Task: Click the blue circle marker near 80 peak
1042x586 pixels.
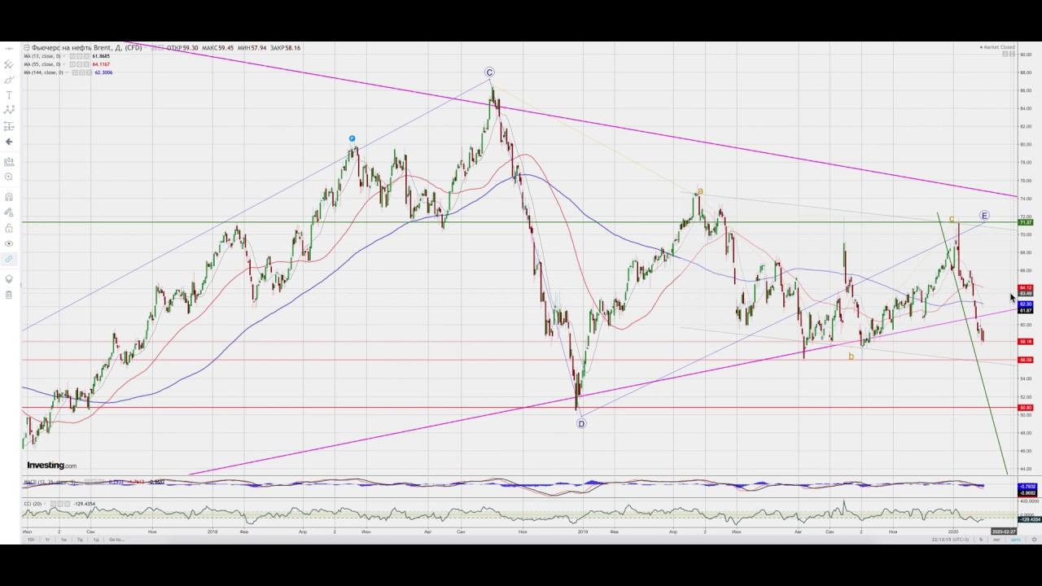Action: coord(352,139)
